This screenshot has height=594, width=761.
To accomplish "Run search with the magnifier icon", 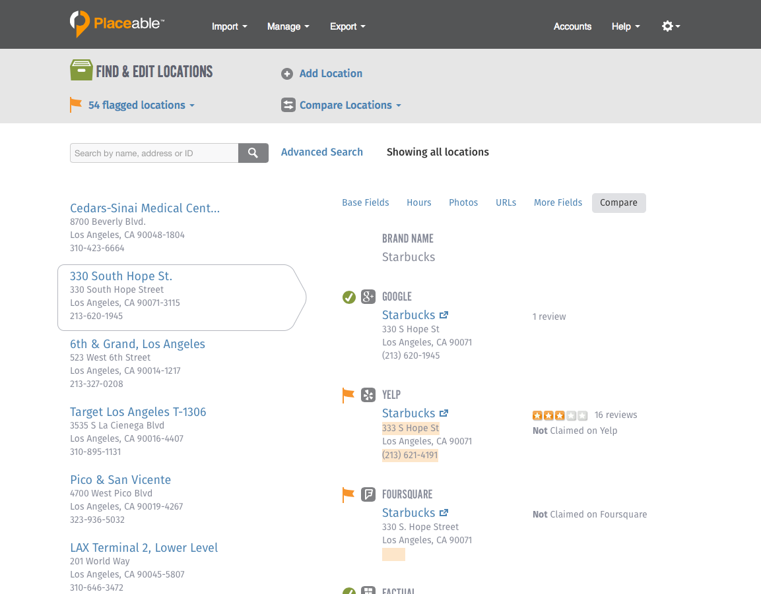I will [253, 152].
